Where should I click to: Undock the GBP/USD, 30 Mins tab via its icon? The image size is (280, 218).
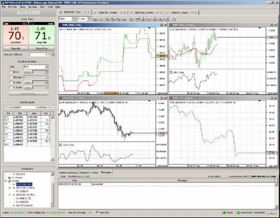coord(157,13)
